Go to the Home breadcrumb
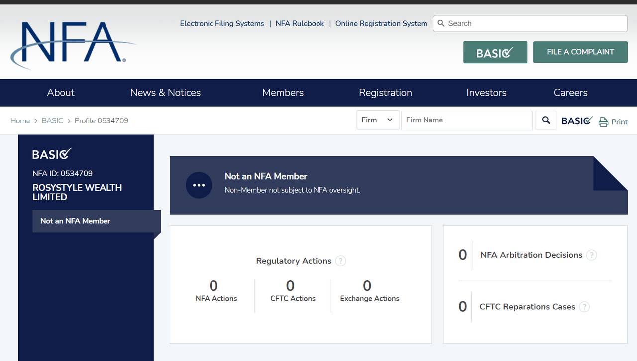Viewport: 637px width, 361px height. [20, 120]
